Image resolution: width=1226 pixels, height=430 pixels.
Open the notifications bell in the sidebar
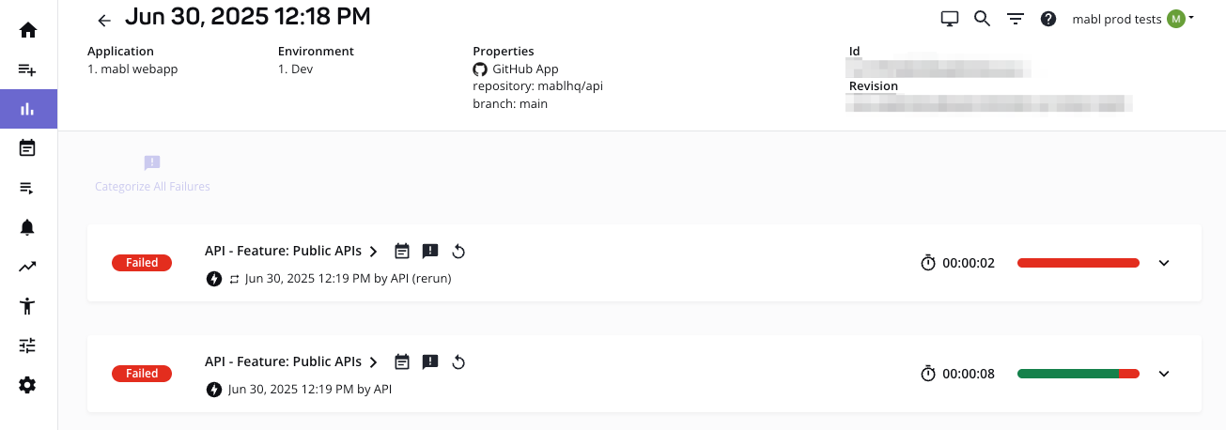[x=28, y=227]
